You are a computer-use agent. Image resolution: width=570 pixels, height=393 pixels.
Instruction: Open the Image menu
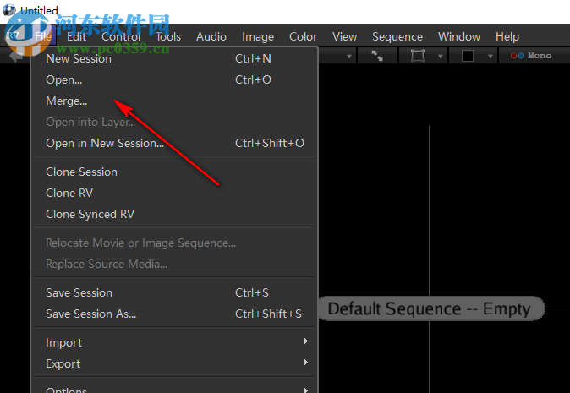tap(258, 36)
